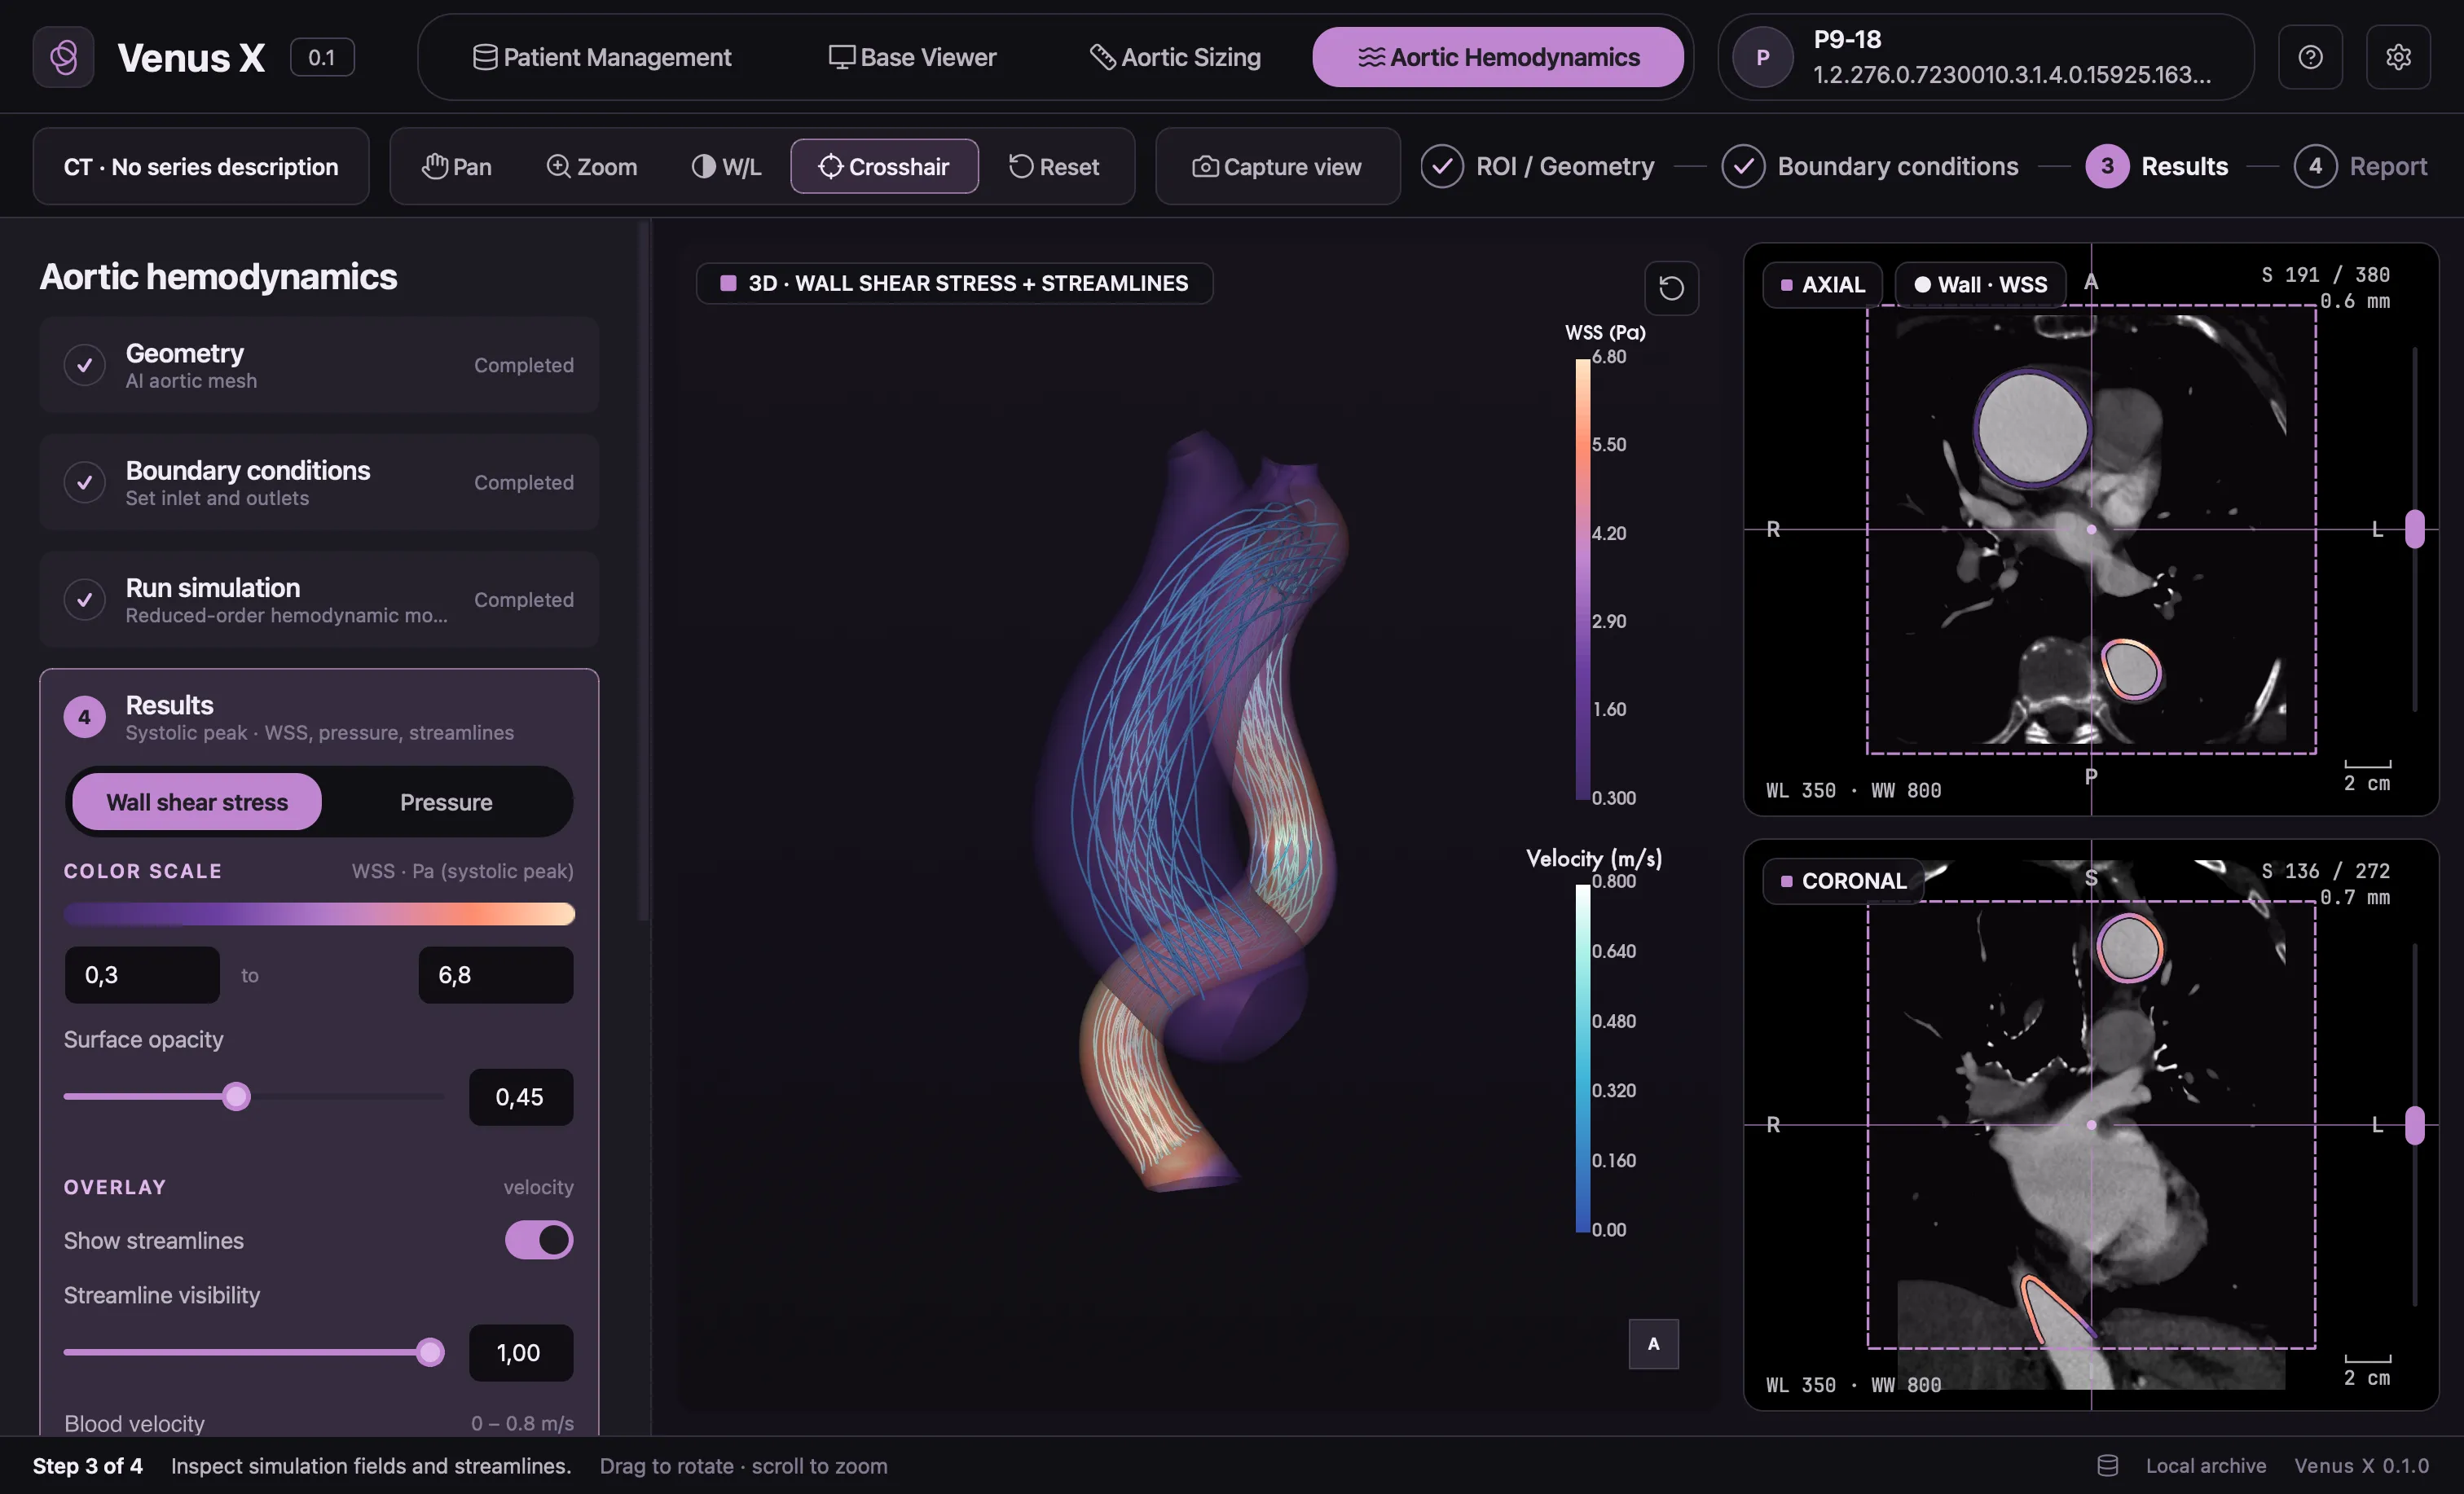Image resolution: width=2464 pixels, height=1494 pixels.
Task: Click the version 0.1 badge
Action: 322,57
